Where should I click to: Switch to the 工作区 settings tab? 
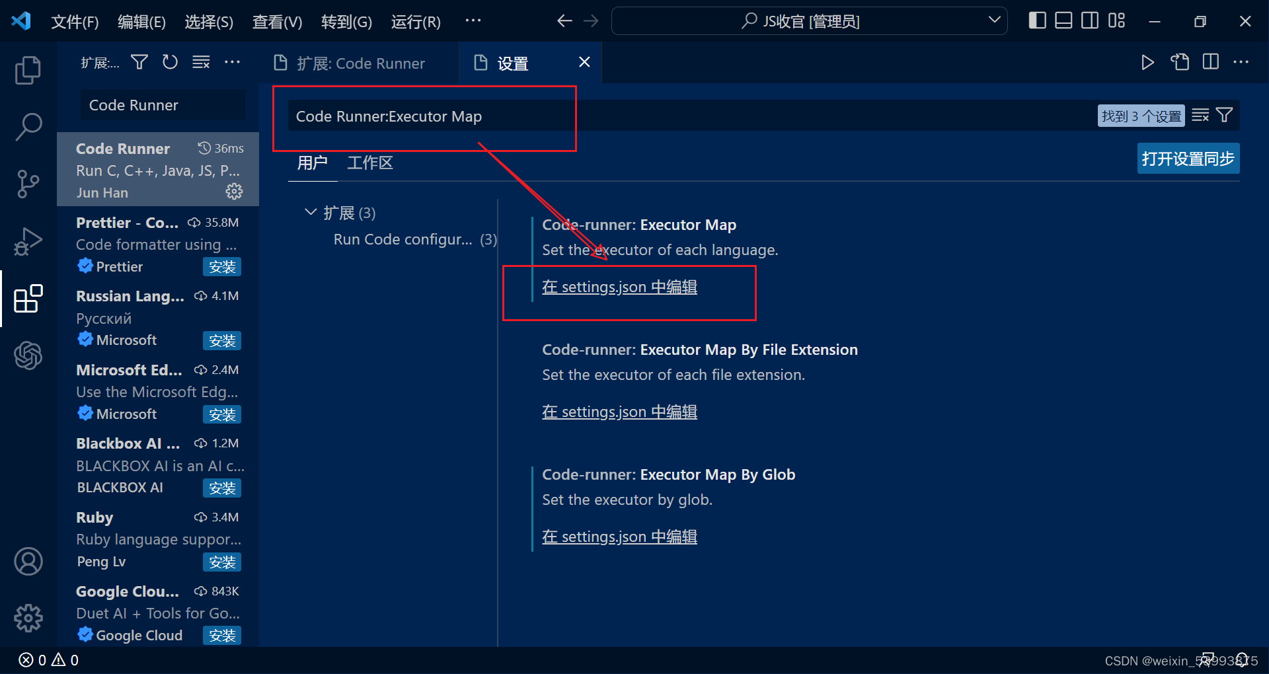[x=369, y=163]
